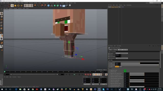Collapse the Other user data group

click(x=109, y=62)
